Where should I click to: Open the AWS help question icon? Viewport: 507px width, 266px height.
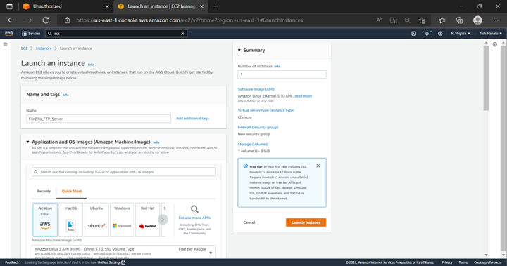(x=440, y=34)
